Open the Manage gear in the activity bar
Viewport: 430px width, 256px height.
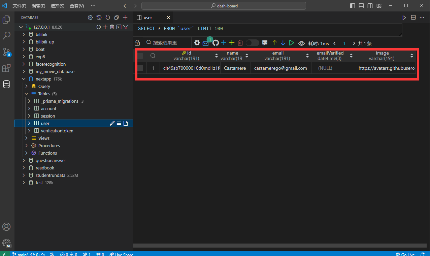tap(6, 243)
